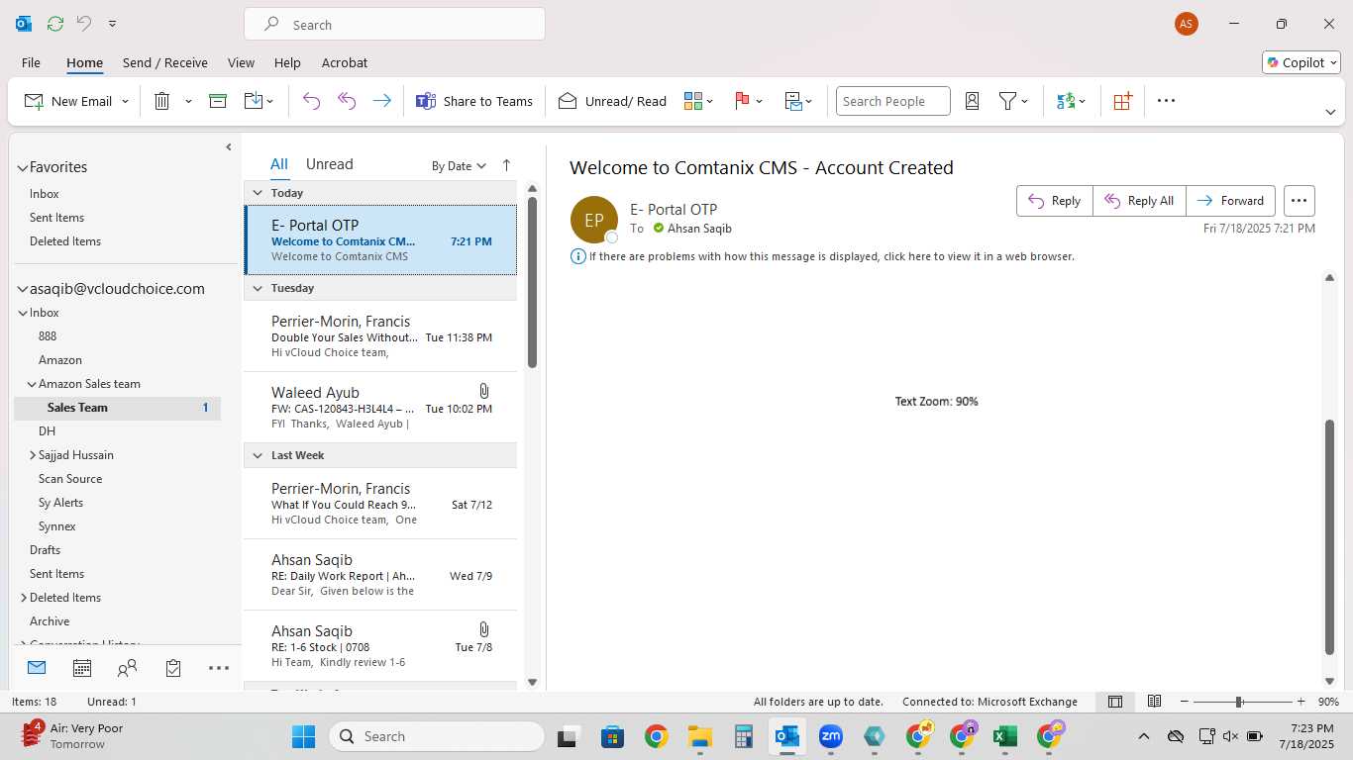Click Forward in reading pane
The height and width of the screenshot is (760, 1353).
coord(1230,201)
